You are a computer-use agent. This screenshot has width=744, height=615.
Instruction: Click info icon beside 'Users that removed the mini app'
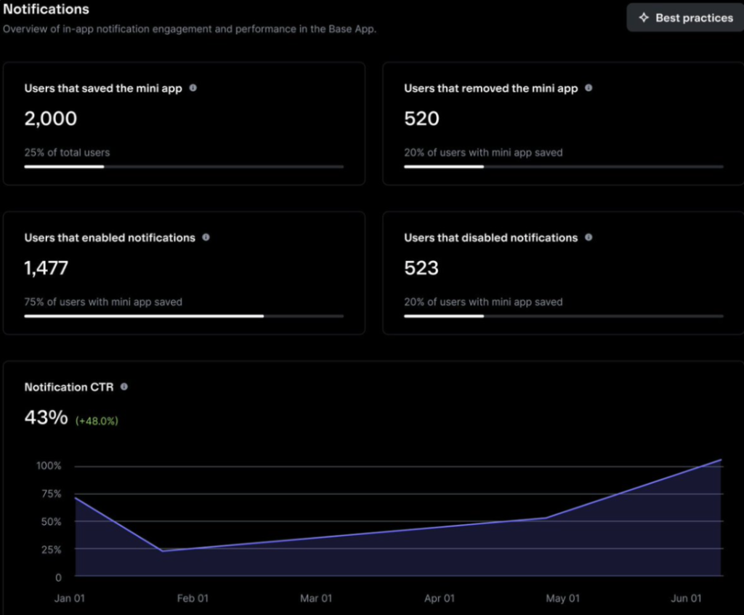click(x=589, y=88)
